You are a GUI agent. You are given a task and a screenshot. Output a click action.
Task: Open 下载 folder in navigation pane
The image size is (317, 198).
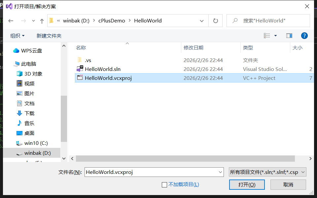pyautogui.click(x=29, y=113)
